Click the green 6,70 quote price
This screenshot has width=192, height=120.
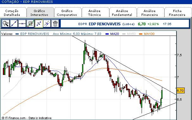click(142, 24)
